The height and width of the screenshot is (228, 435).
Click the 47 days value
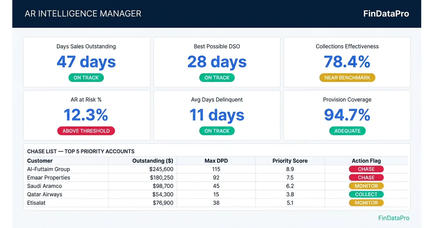point(86,62)
